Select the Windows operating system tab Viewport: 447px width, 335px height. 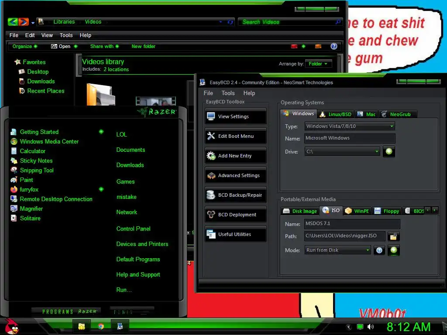tap(299, 113)
